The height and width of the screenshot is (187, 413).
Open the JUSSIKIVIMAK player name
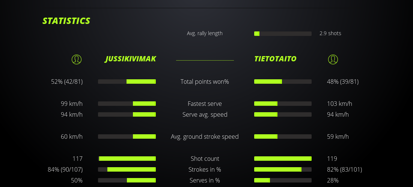click(x=130, y=59)
